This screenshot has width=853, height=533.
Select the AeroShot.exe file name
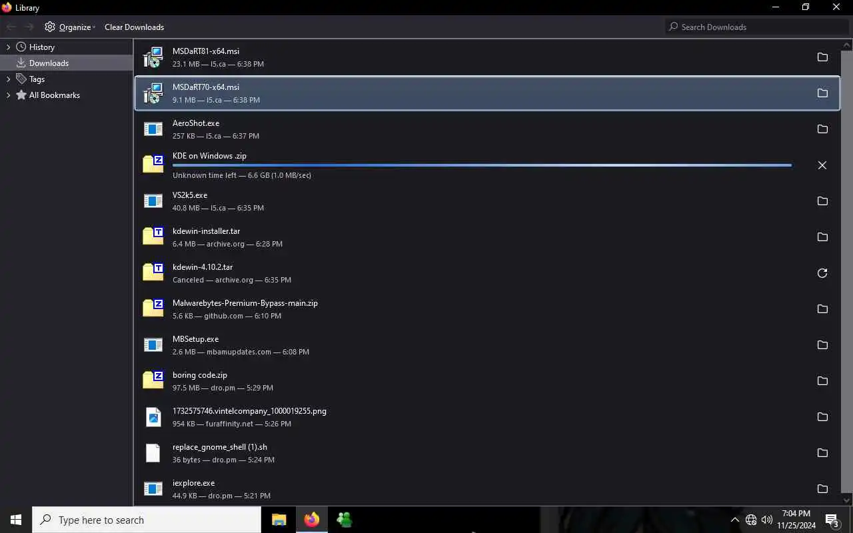click(x=196, y=123)
